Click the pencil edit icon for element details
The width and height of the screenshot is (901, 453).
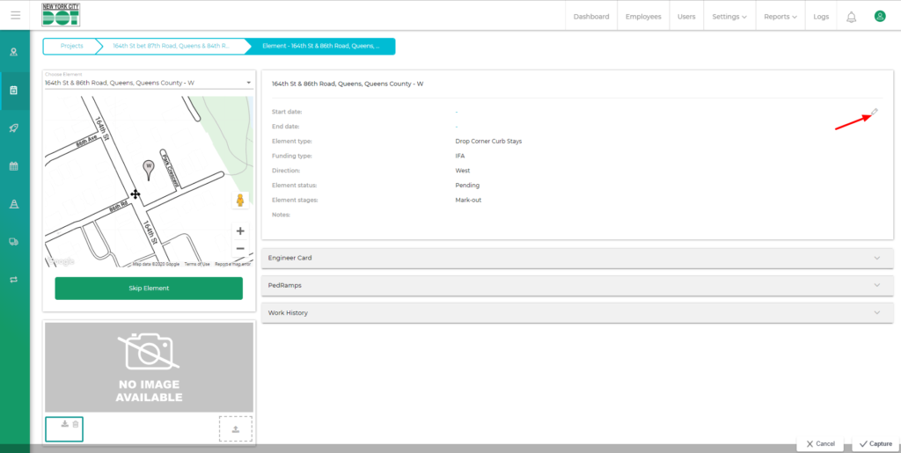coord(875,112)
